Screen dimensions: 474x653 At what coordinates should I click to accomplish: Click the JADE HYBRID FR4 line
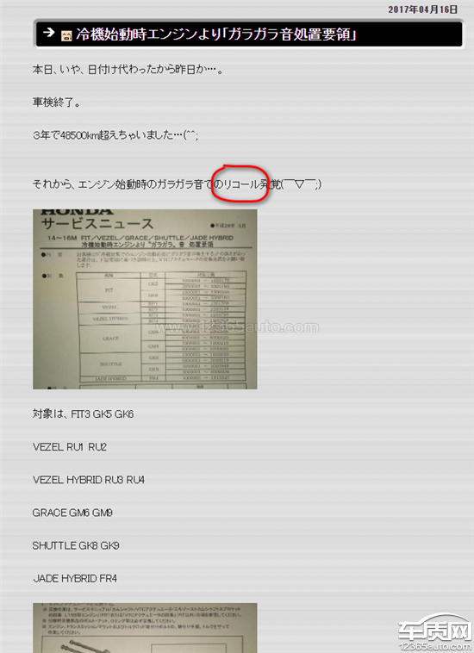click(75, 578)
